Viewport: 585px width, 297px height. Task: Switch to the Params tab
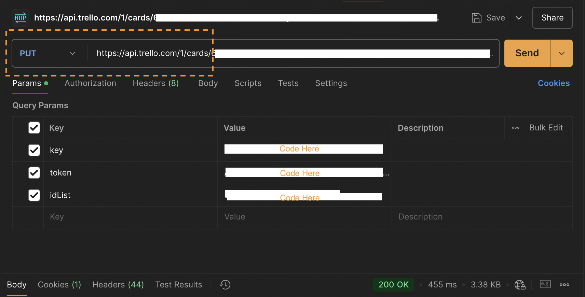tap(30, 83)
